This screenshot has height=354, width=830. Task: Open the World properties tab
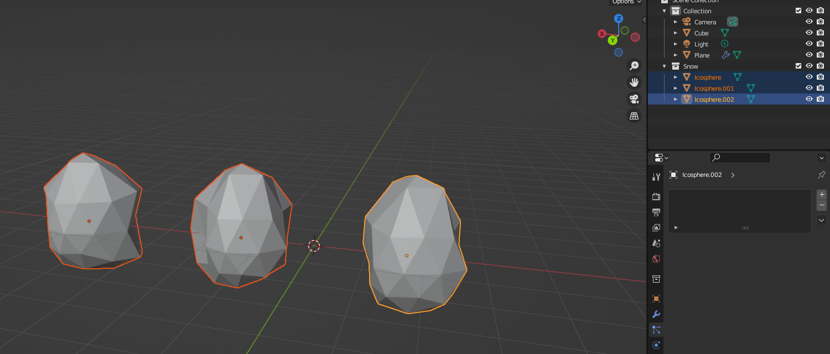[656, 258]
